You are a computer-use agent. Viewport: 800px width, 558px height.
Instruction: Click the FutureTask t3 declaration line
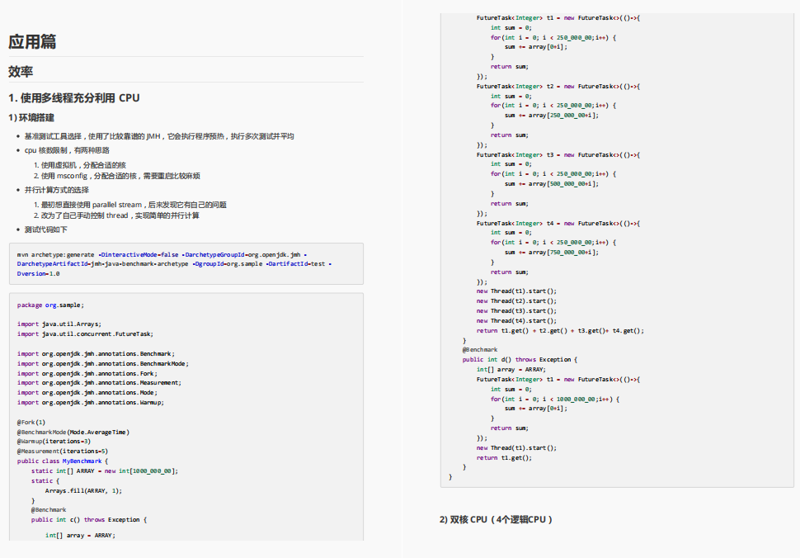558,154
